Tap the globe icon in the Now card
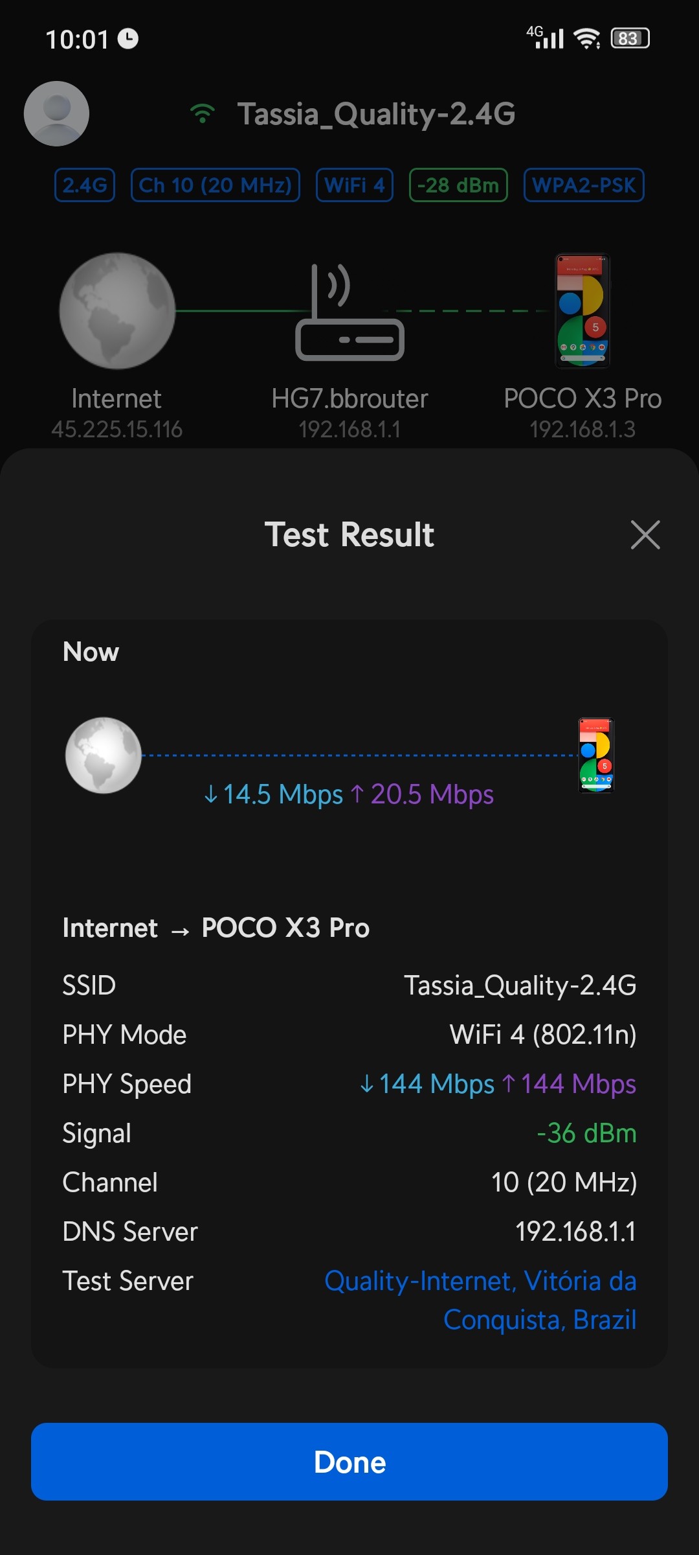This screenshot has height=1555, width=699. pos(104,755)
